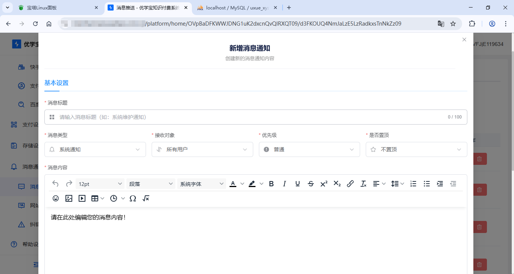Screen dimensions: 514x274
Task: Expand the 接收对象 dropdown showing 所有用户
Action: click(202, 149)
